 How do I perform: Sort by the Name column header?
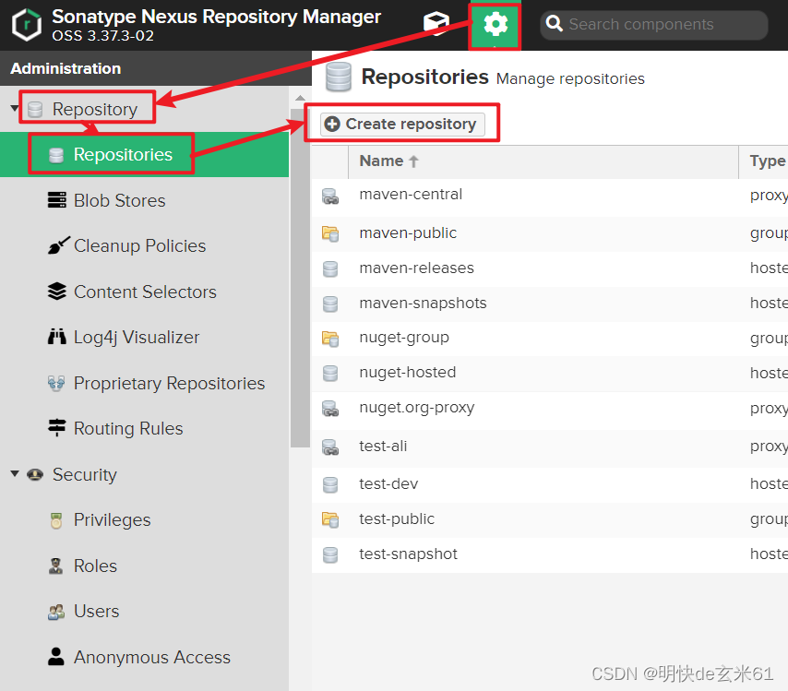pos(543,161)
